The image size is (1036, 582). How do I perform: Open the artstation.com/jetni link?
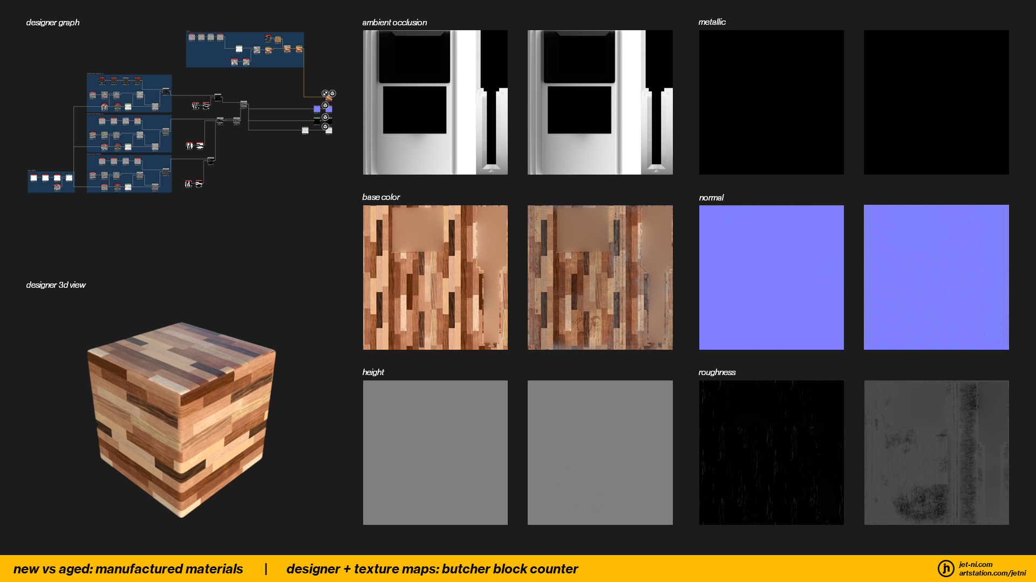pyautogui.click(x=992, y=573)
